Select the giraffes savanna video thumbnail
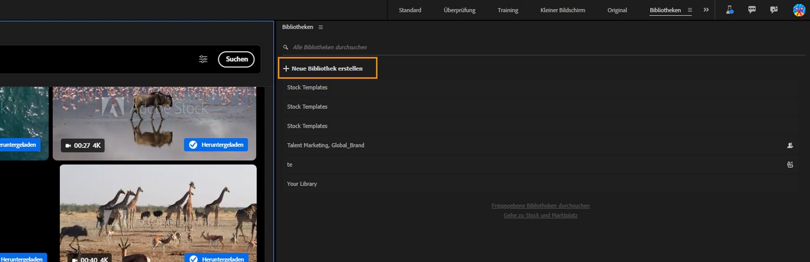Viewport: 810px width, 262px height. pyautogui.click(x=158, y=213)
